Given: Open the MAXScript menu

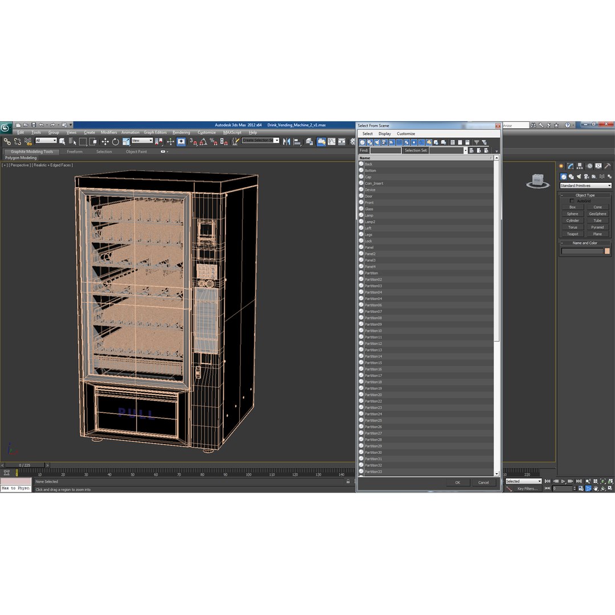Looking at the screenshot, I should (x=232, y=133).
